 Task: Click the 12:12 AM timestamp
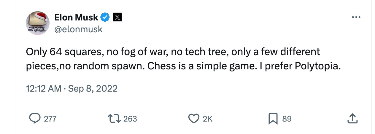click(43, 88)
